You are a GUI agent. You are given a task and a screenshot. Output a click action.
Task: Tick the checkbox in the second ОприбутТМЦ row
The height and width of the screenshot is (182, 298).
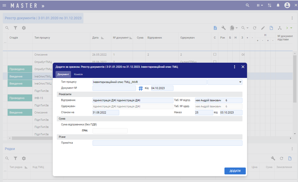tap(215, 62)
